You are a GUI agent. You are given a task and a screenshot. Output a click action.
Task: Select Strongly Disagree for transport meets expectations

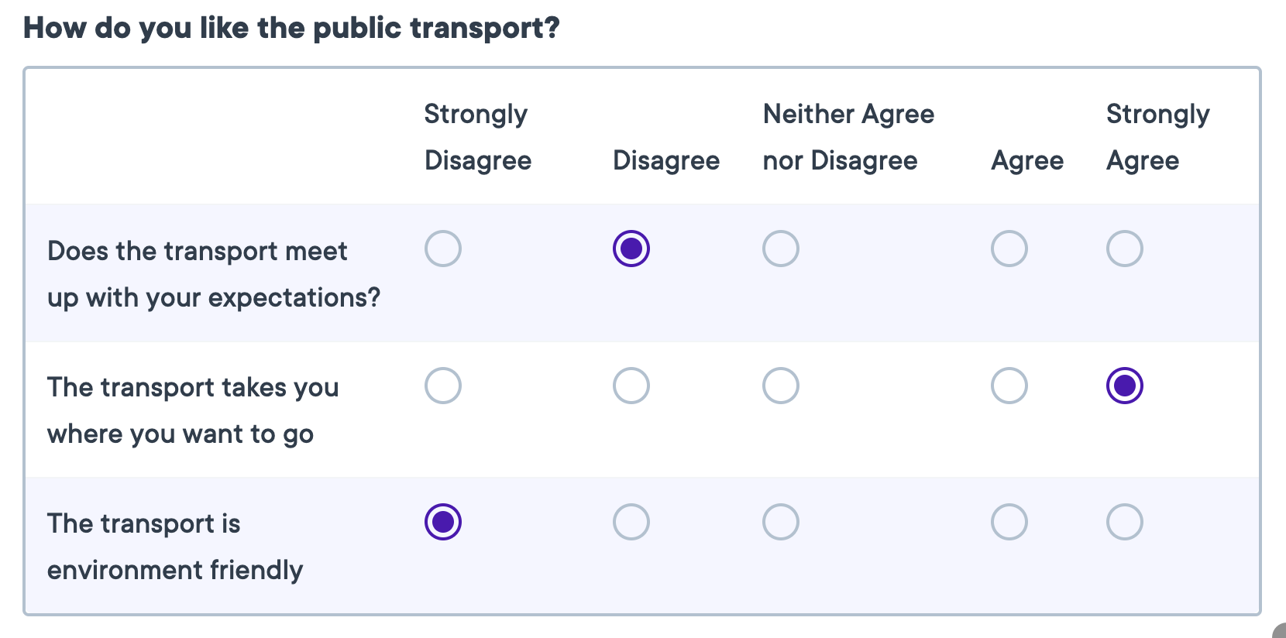(443, 249)
